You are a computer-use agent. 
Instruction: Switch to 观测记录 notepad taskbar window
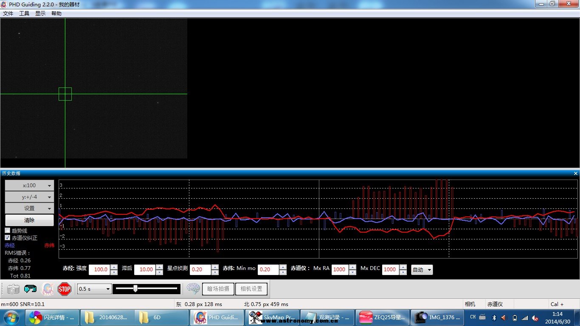click(x=327, y=318)
